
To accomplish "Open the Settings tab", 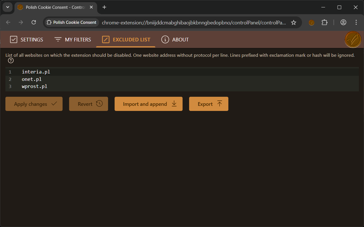I will pyautogui.click(x=27, y=39).
